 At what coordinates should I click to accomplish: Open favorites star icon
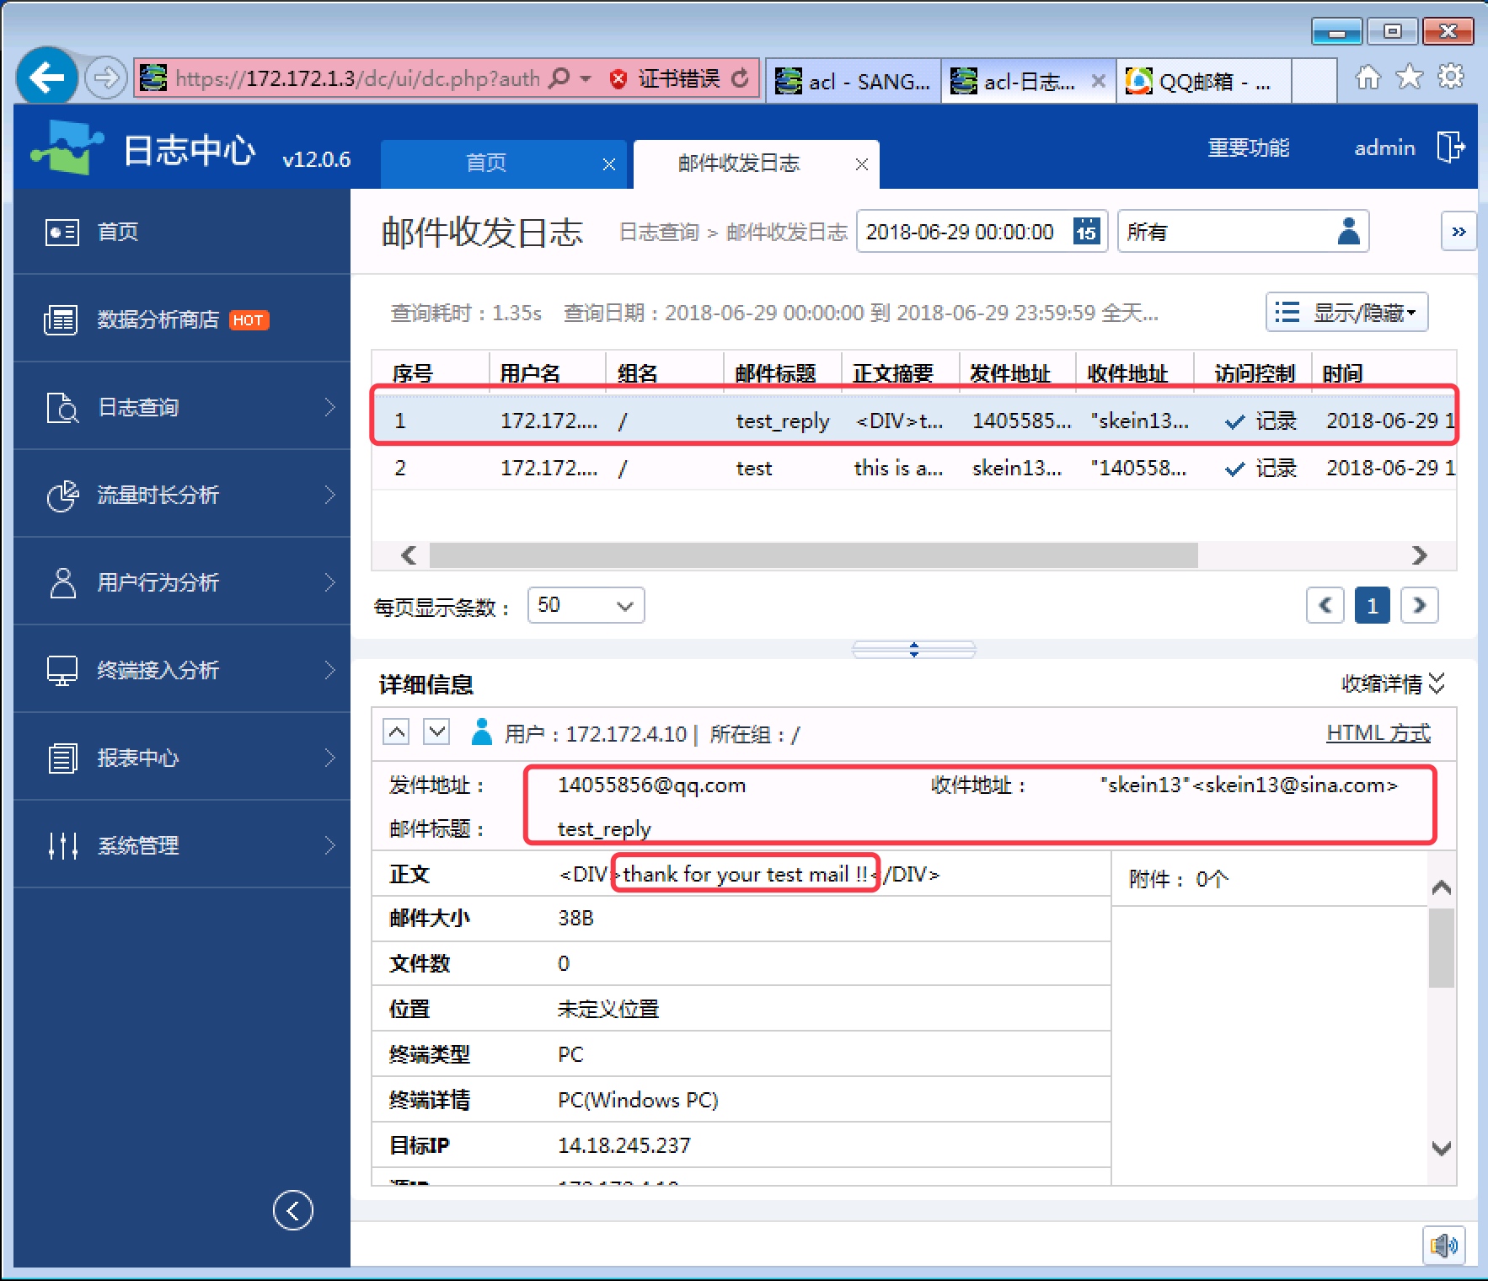point(1410,78)
